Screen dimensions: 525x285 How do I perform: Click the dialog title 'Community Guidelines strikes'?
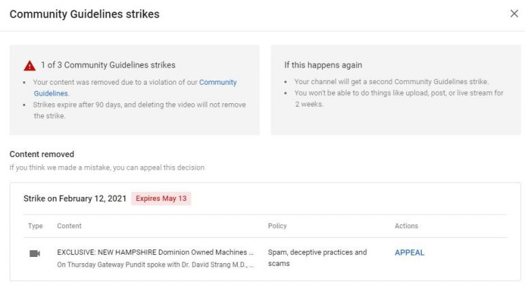click(x=84, y=14)
